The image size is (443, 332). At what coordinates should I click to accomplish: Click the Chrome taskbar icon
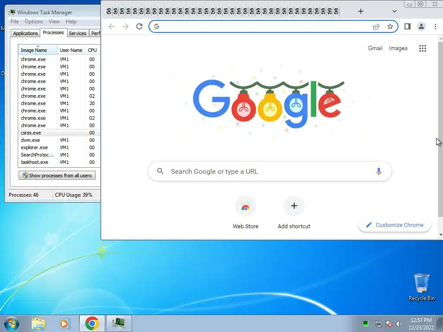pos(92,323)
